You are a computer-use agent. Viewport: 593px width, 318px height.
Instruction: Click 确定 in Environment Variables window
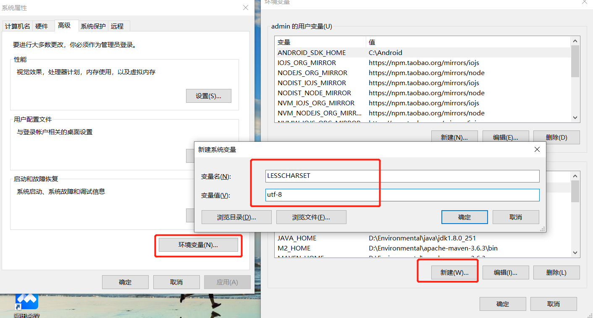[503, 304]
